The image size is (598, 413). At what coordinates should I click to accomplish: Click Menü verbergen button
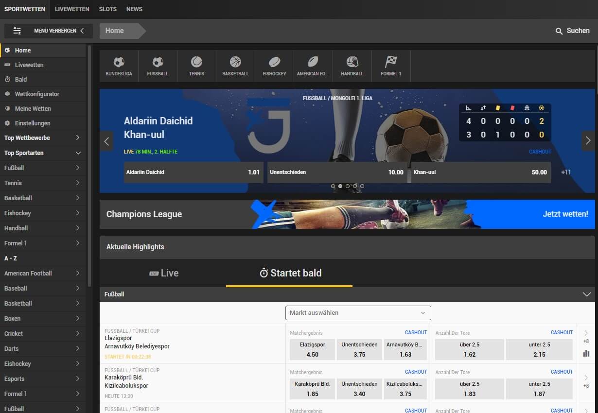[x=49, y=31]
